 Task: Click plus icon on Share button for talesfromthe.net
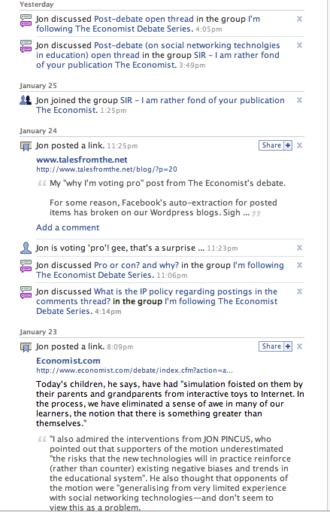[x=288, y=145]
